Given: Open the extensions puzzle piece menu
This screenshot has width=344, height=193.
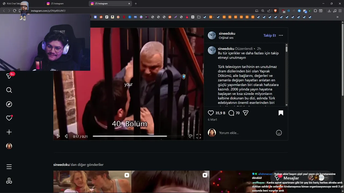Looking at the screenshot, I should [315, 11].
